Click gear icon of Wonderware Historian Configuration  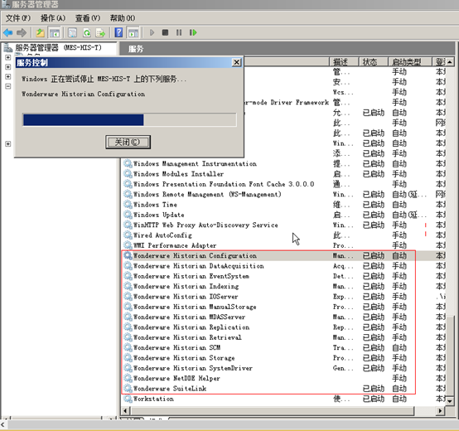[x=128, y=255]
